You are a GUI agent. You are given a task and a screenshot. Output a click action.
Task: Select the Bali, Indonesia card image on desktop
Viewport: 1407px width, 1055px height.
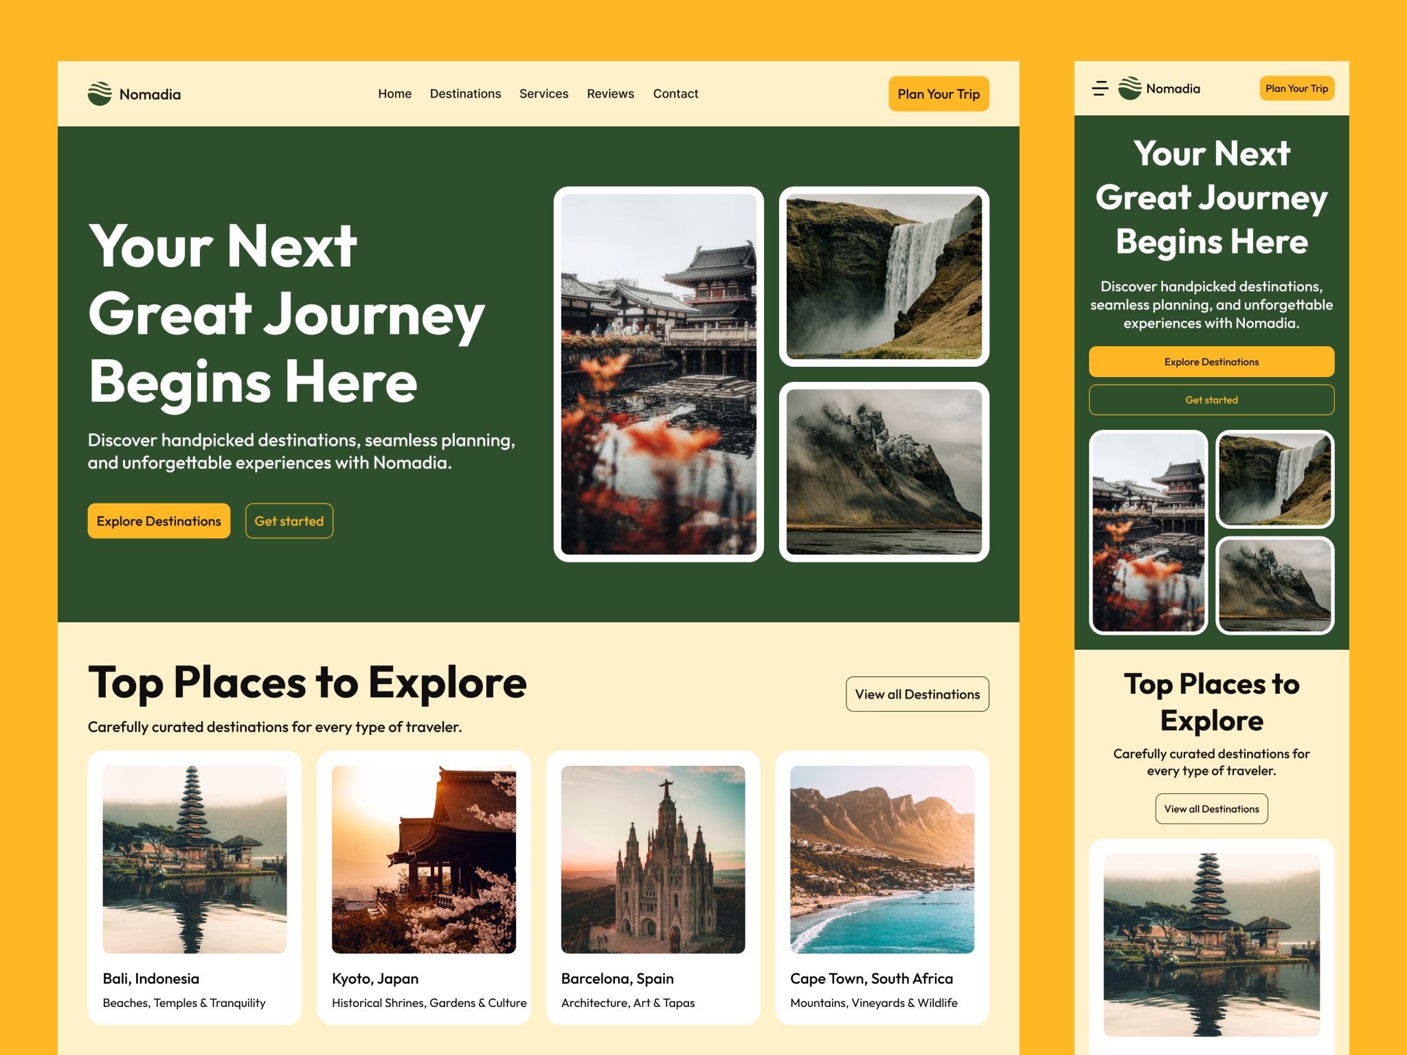[194, 859]
